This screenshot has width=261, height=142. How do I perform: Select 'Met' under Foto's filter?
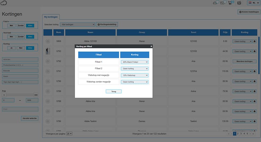pyautogui.click(x=11, y=25)
